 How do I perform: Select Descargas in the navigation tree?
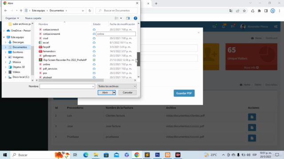click(x=18, y=42)
